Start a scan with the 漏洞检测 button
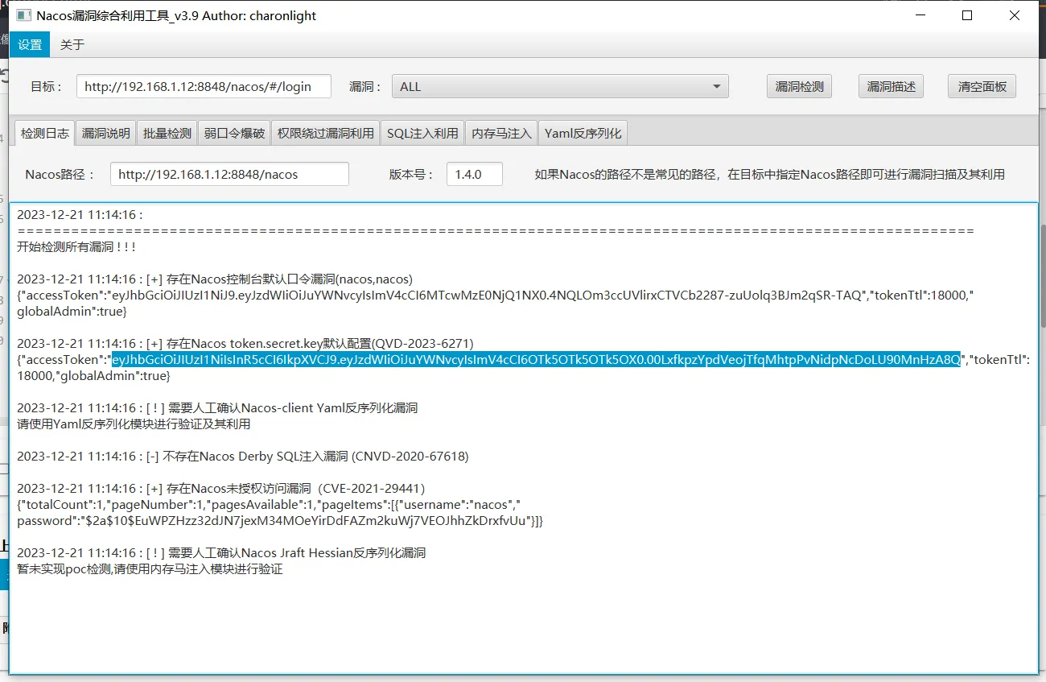This screenshot has height=682, width=1046. [799, 86]
